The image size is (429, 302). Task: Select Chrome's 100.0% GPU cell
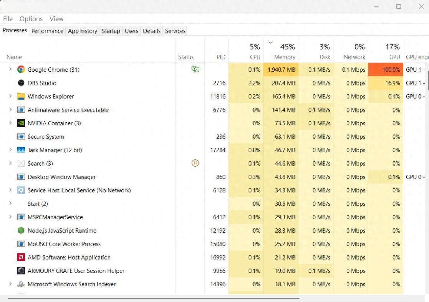pyautogui.click(x=386, y=70)
